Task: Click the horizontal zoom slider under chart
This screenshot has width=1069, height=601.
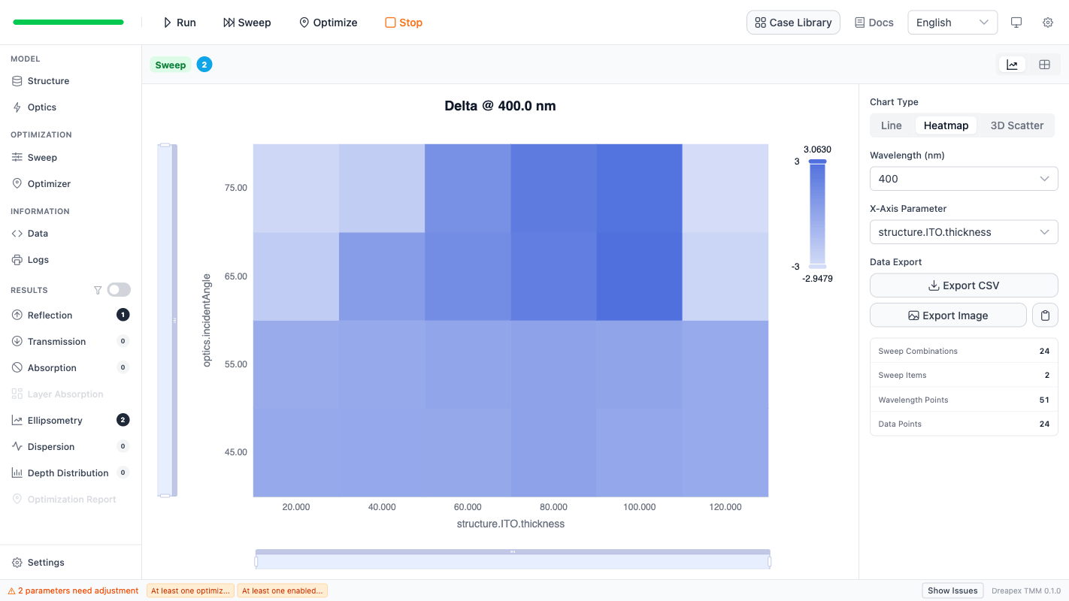Action: 513,561
